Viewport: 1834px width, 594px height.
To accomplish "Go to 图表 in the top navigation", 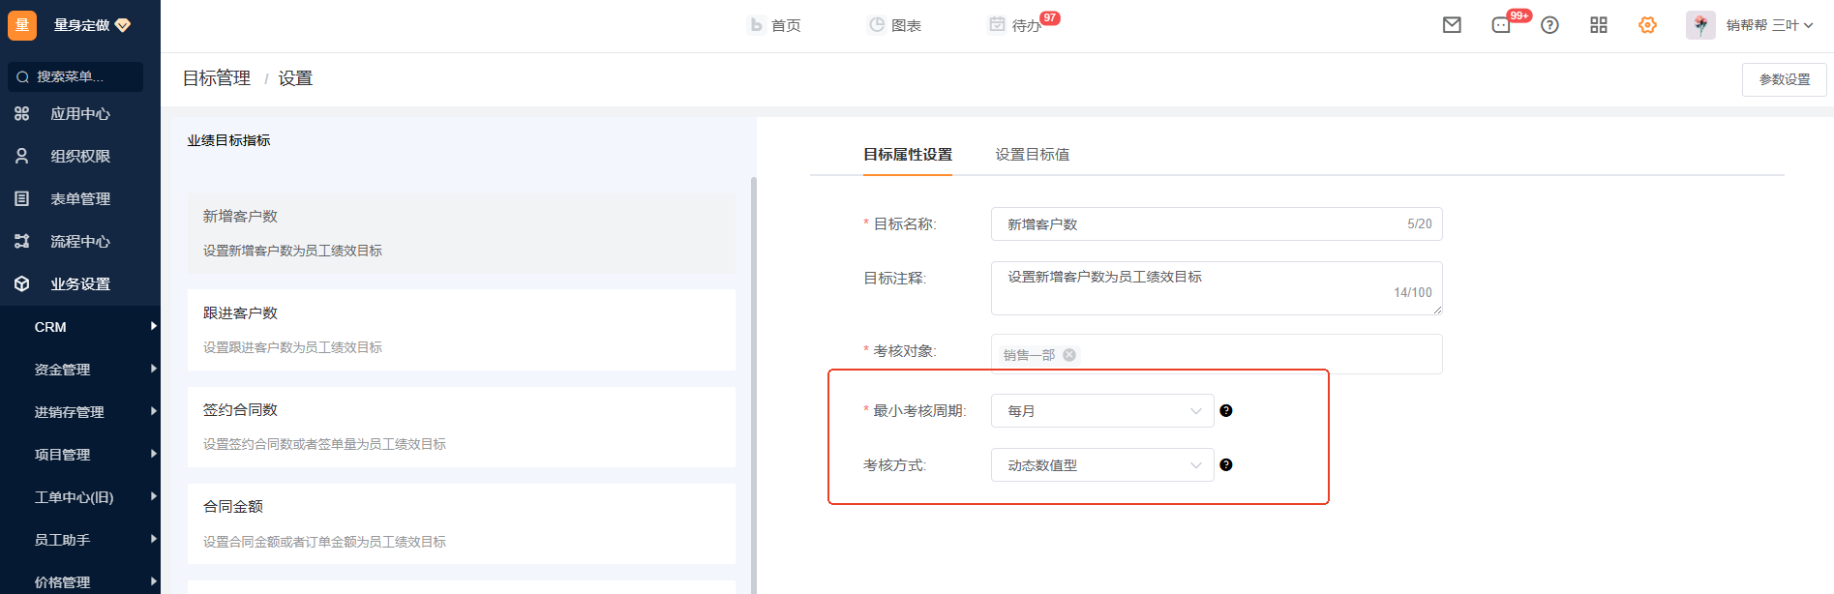I will click(x=894, y=25).
